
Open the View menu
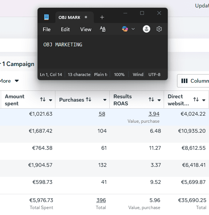pyautogui.click(x=86, y=29)
